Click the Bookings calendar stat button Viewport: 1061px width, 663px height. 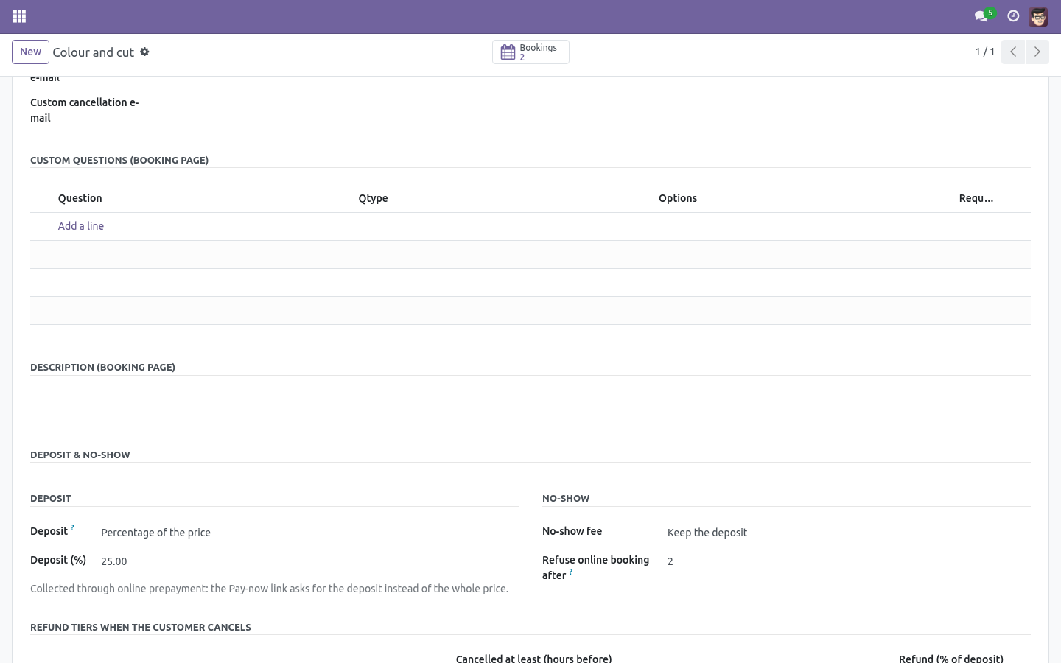coord(530,52)
